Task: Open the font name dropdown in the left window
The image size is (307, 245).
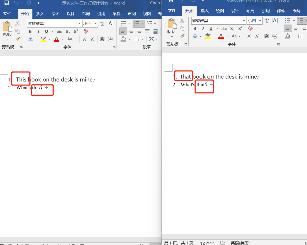Action: click(80, 24)
